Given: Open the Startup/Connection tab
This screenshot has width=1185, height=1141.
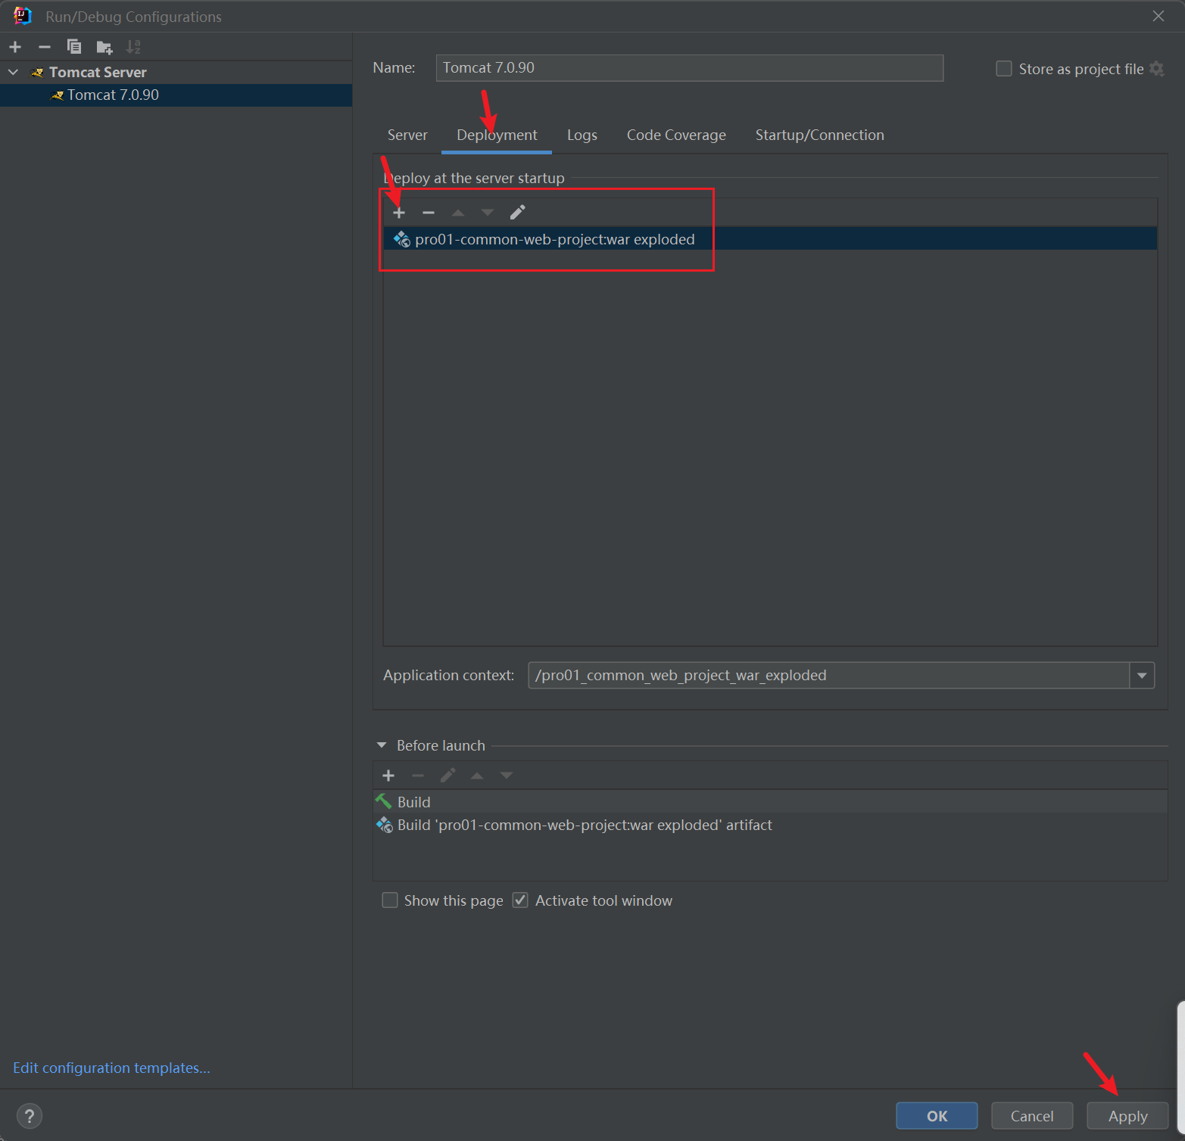Looking at the screenshot, I should 819,135.
